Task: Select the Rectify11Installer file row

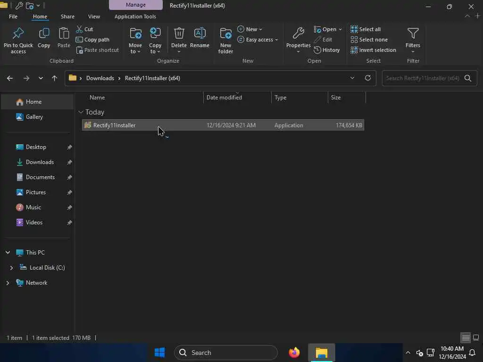Action: [223, 125]
